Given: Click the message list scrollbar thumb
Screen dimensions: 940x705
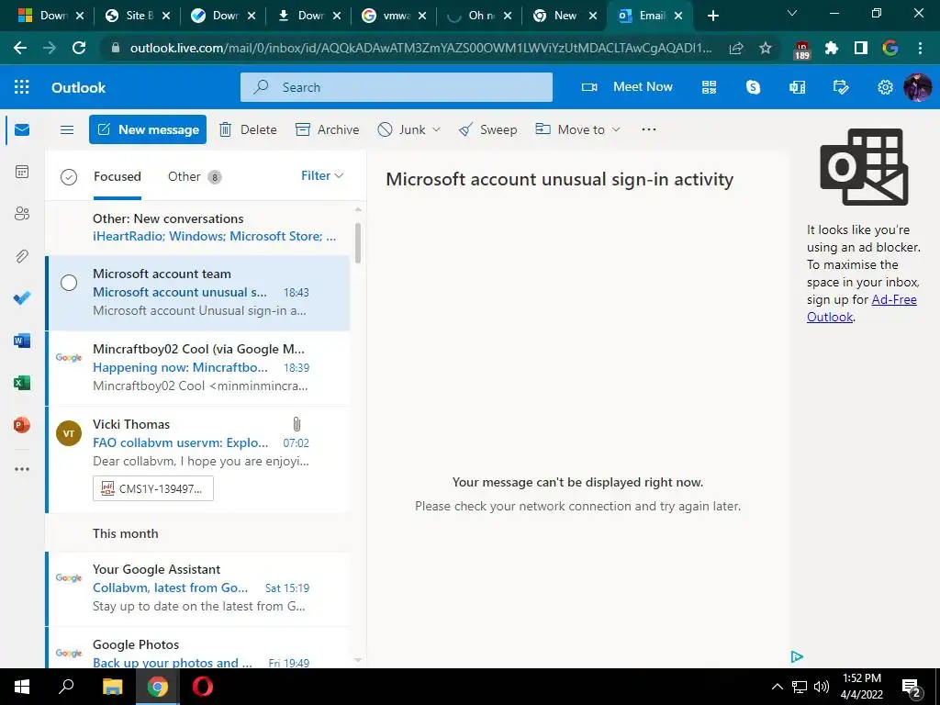Looking at the screenshot, I should coord(358,242).
